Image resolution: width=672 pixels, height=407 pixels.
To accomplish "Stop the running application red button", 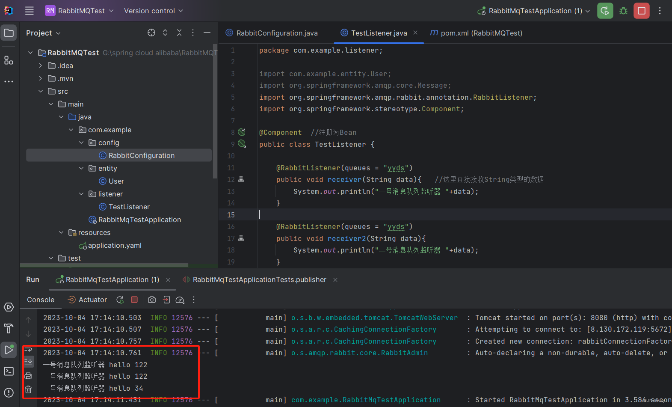I will pos(642,11).
